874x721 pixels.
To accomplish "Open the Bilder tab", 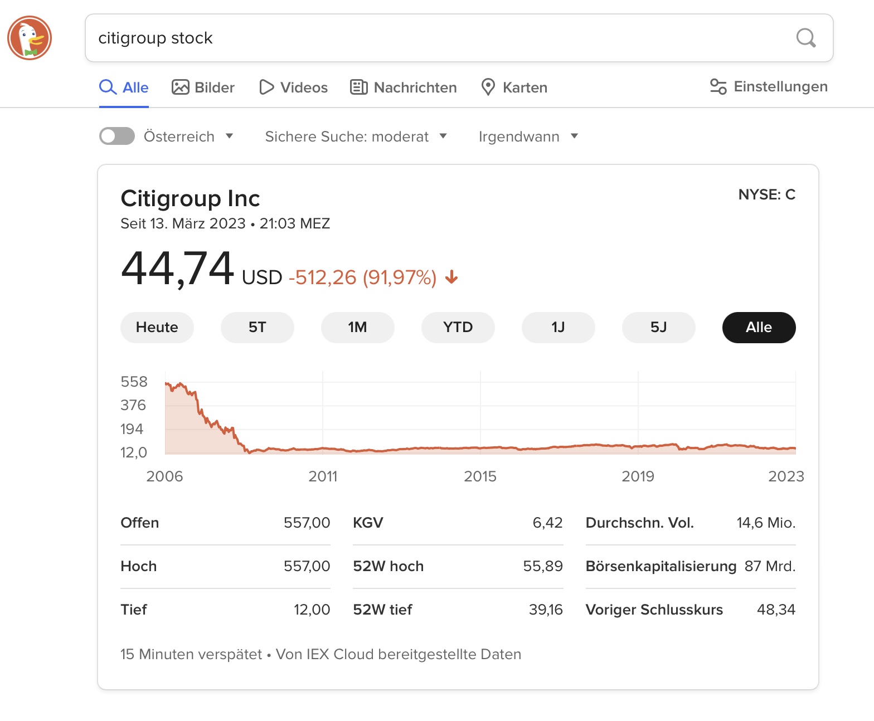I will (x=203, y=87).
